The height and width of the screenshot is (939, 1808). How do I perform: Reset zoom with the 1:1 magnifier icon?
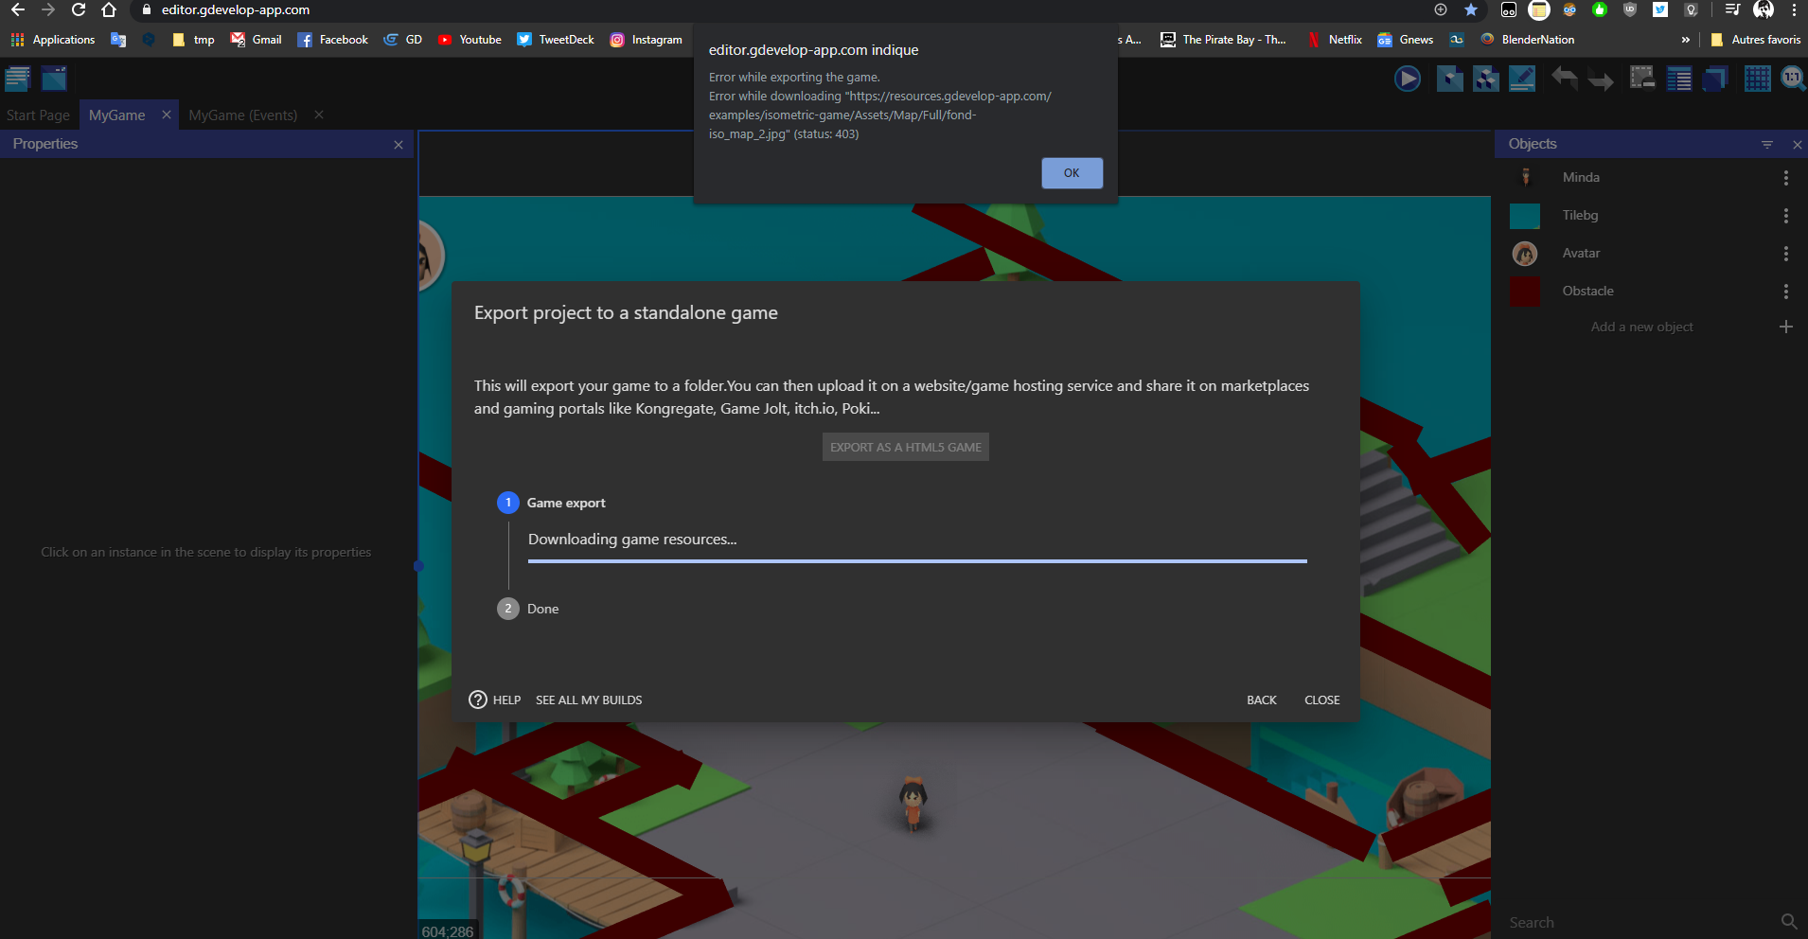1792,79
